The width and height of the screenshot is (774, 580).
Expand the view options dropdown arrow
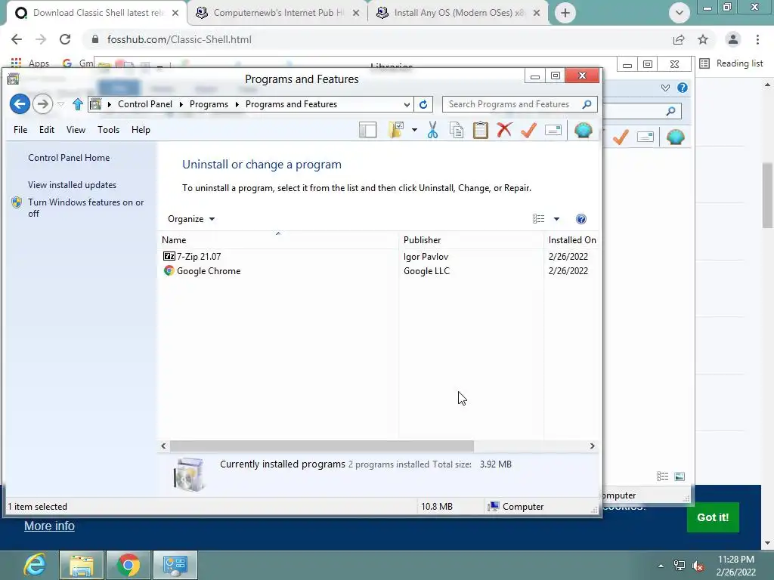pos(556,219)
